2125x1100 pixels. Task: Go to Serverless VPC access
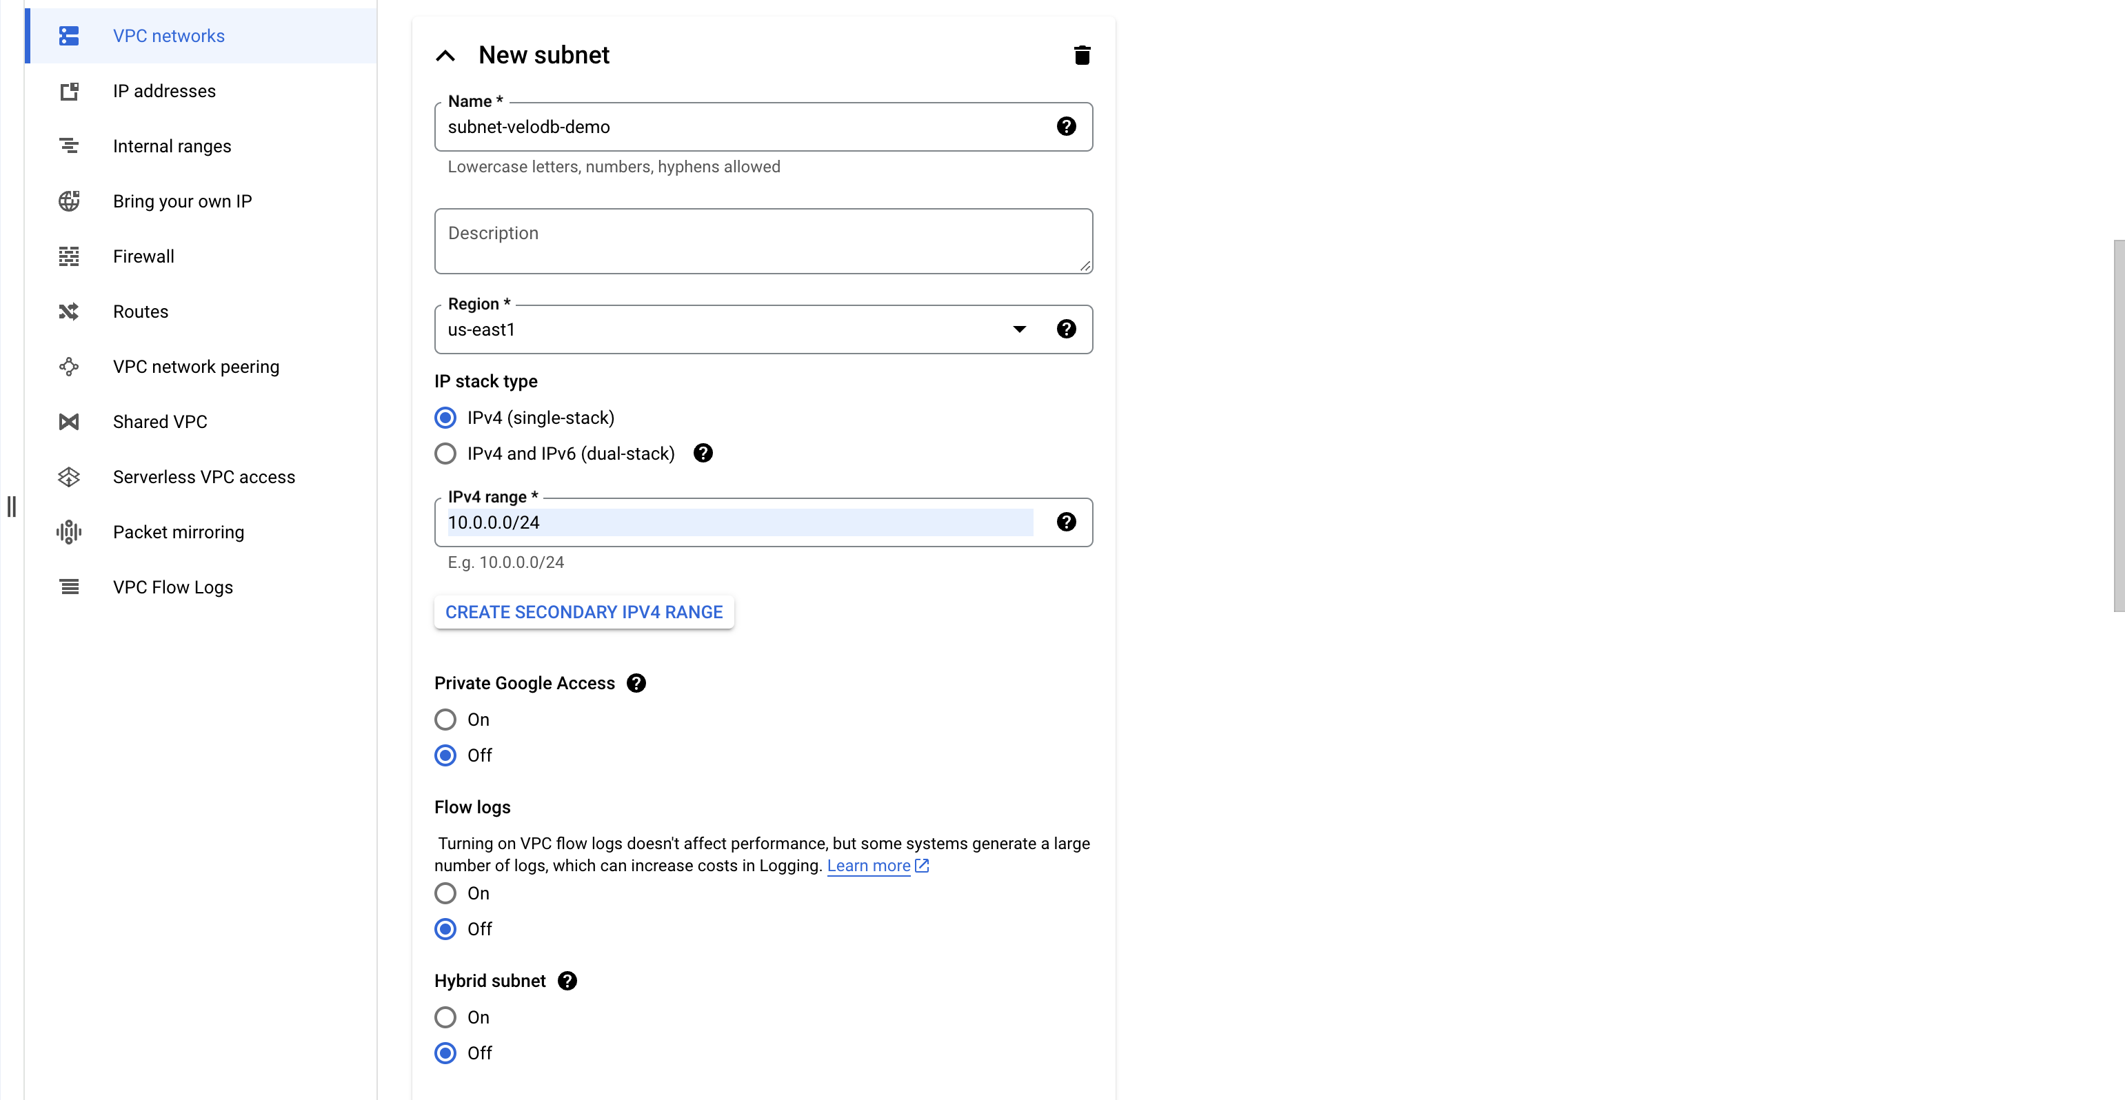(204, 478)
